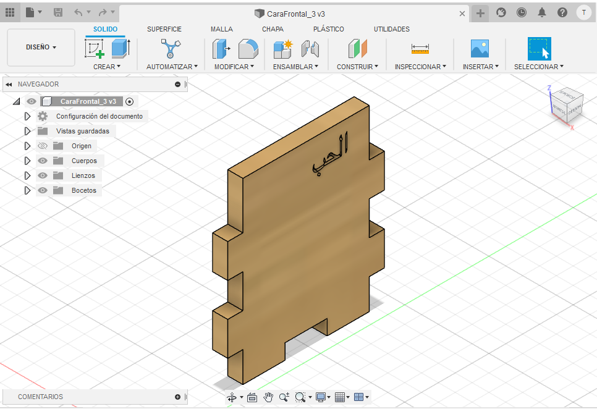Click the ViewCube orientation cube
This screenshot has width=597, height=409.
point(567,104)
